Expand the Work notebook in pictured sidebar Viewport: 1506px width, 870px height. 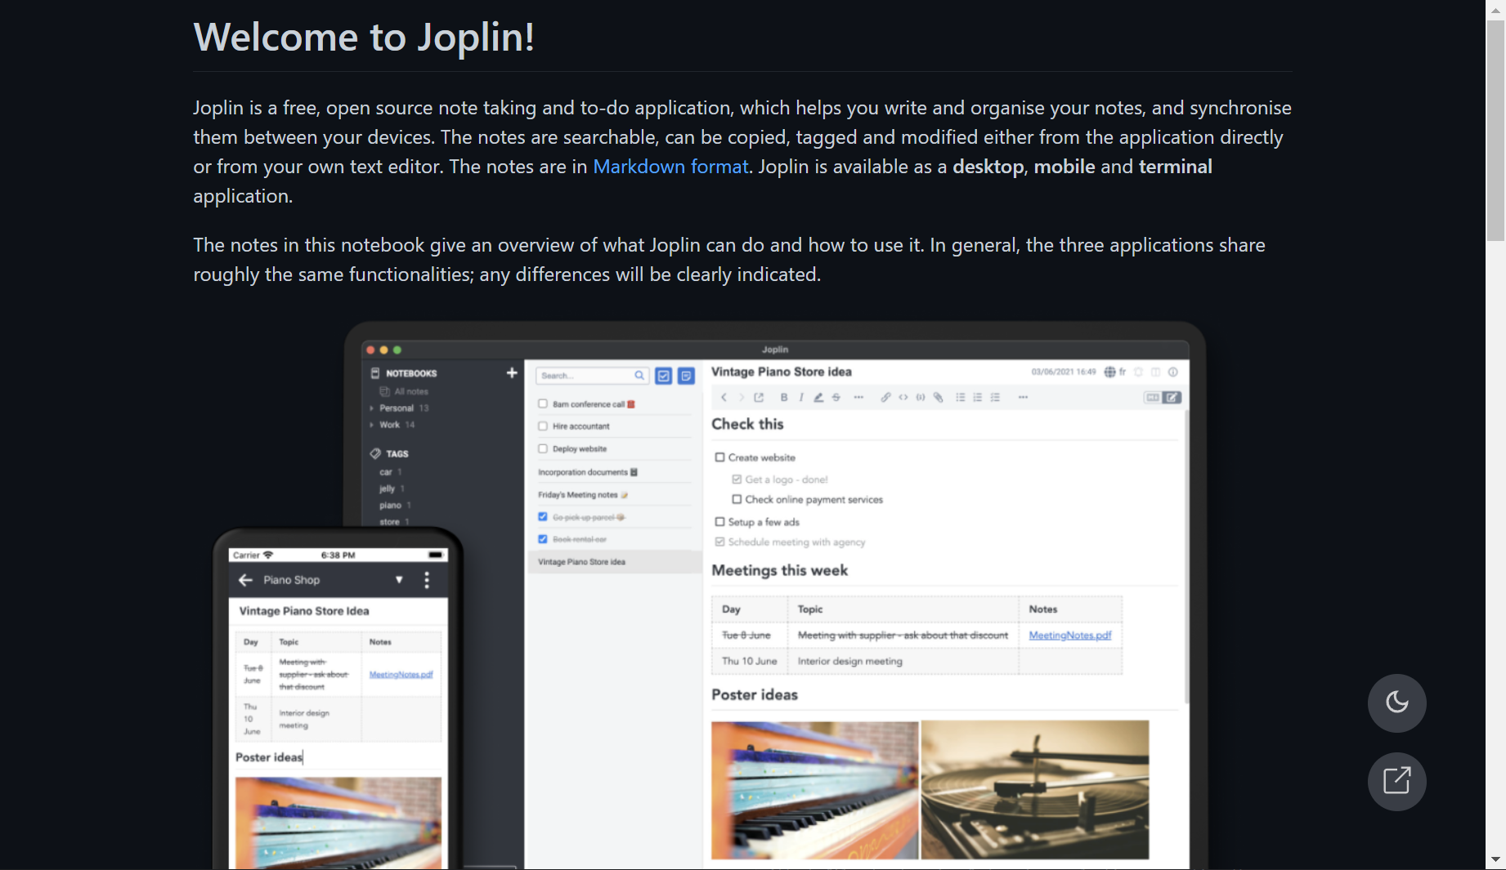pyautogui.click(x=372, y=425)
